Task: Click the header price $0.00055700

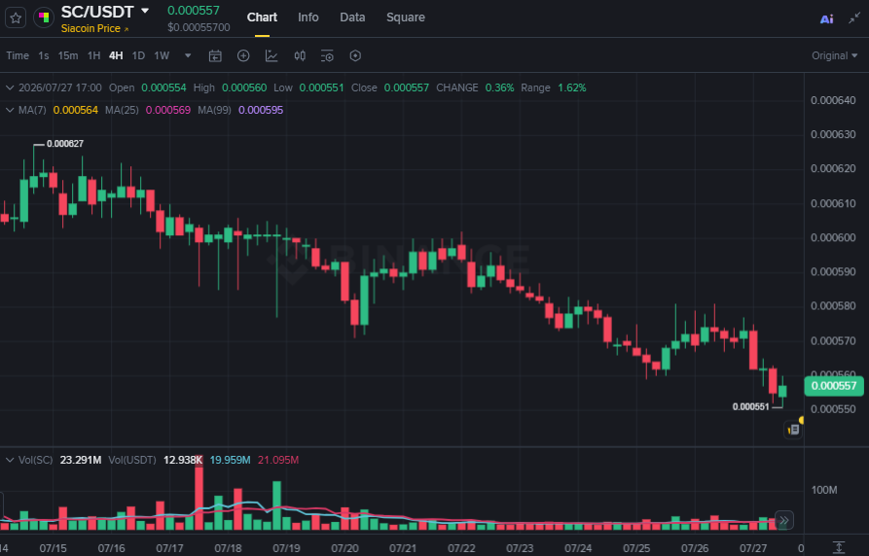Action: coord(199,27)
